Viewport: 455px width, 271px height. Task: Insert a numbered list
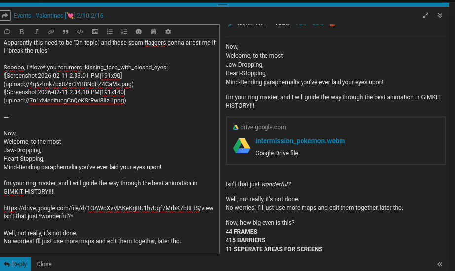click(x=124, y=32)
